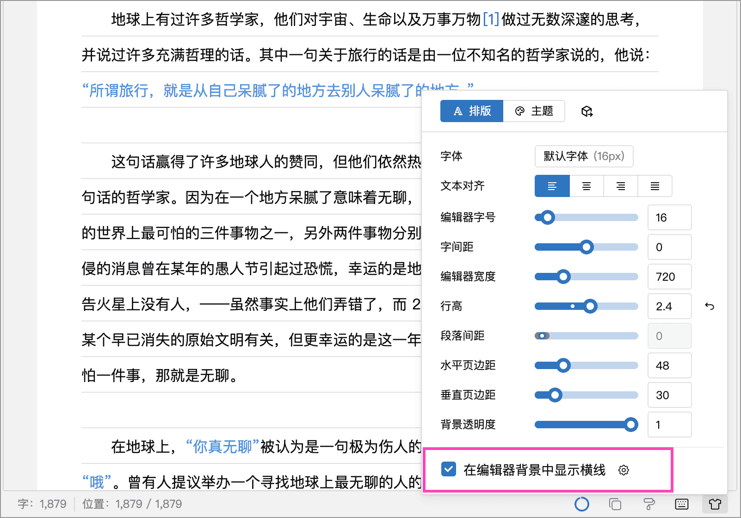This screenshot has width=741, height=518.
Task: Select justified text alignment
Action: point(655,186)
